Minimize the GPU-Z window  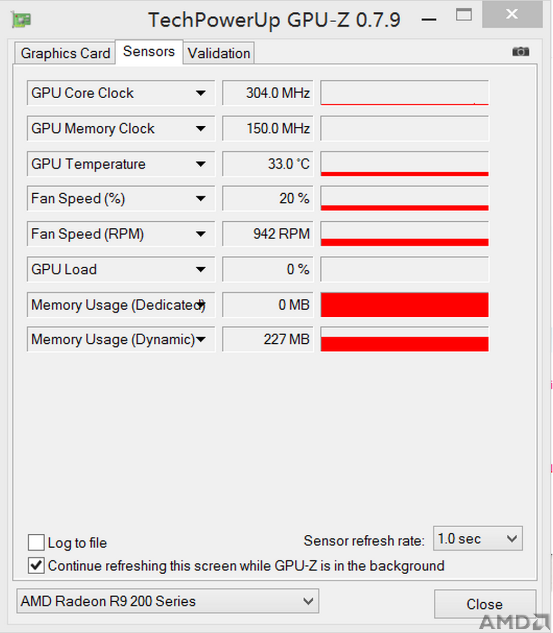pos(429,19)
